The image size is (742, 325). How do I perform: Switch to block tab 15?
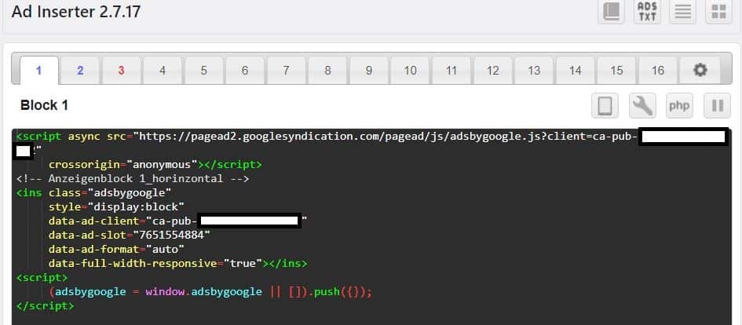[x=616, y=71]
